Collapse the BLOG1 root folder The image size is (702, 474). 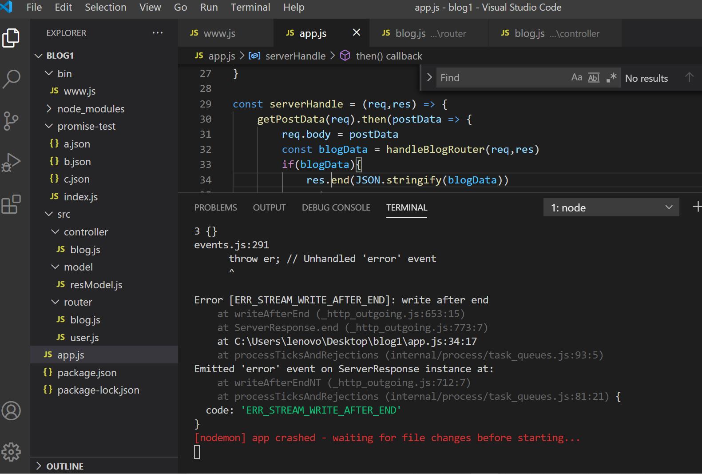[x=39, y=56]
